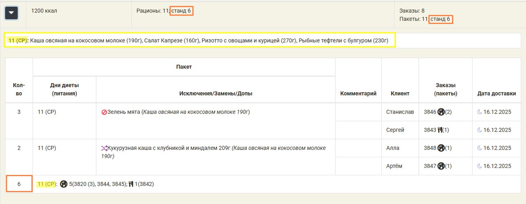
Task: Collapse the 1200 ккал section arrow
Action: [x=11, y=13]
